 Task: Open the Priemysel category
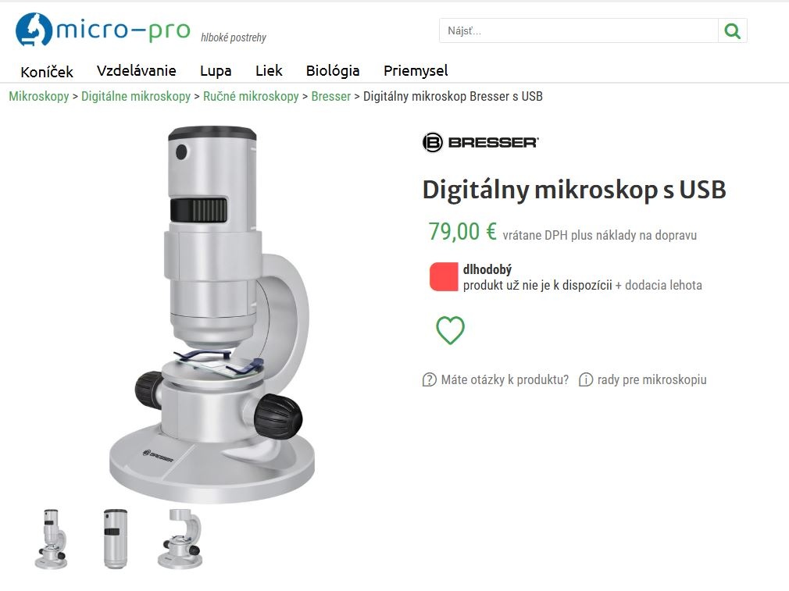click(416, 71)
